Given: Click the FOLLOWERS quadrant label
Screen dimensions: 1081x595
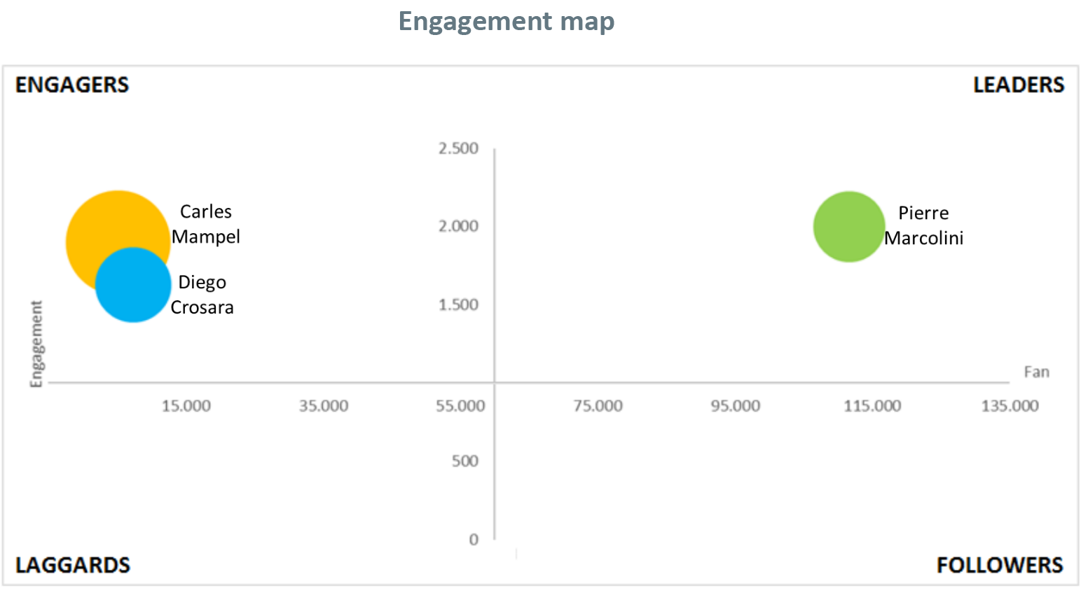Looking at the screenshot, I should 1000,565.
